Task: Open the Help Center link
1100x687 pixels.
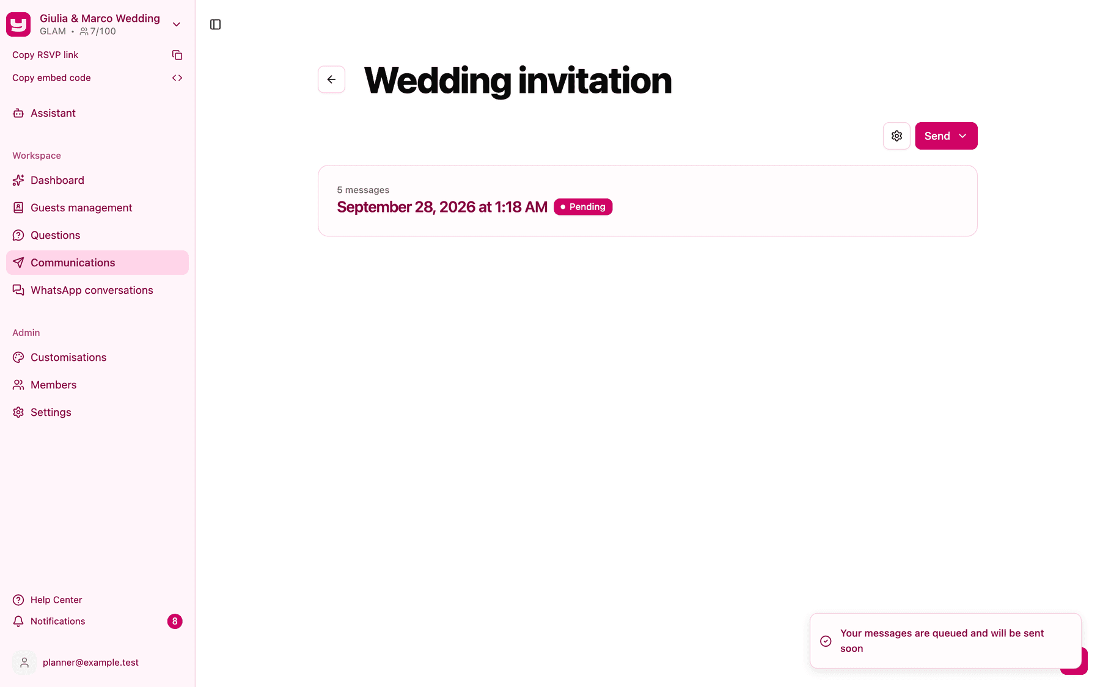Action: pos(98,600)
